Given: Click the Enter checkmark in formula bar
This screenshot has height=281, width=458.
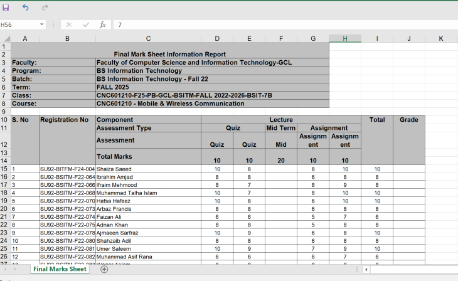Looking at the screenshot, I should pos(85,24).
